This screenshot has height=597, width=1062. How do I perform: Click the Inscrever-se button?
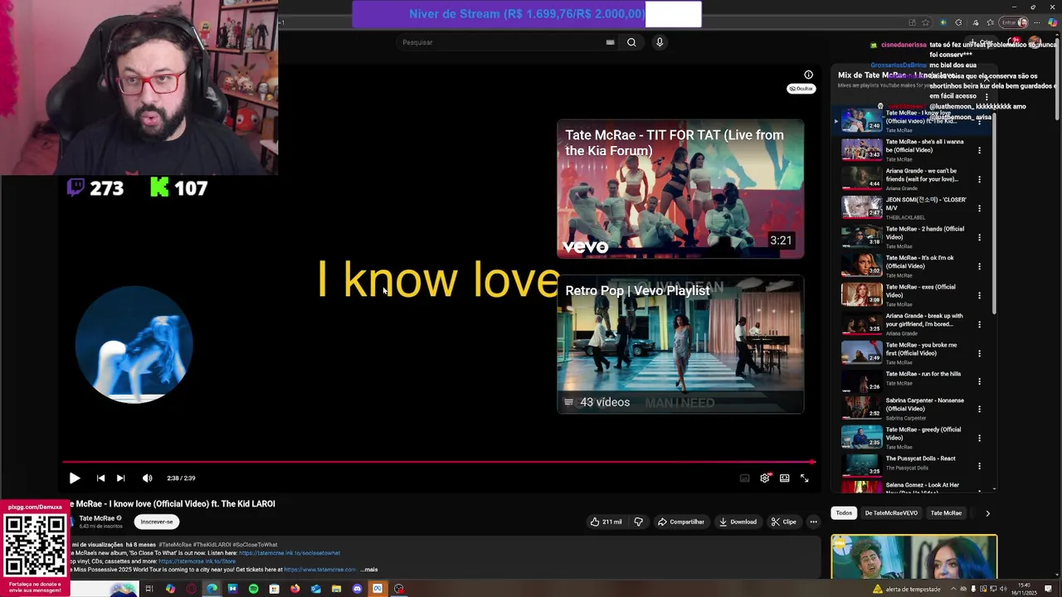pyautogui.click(x=157, y=522)
